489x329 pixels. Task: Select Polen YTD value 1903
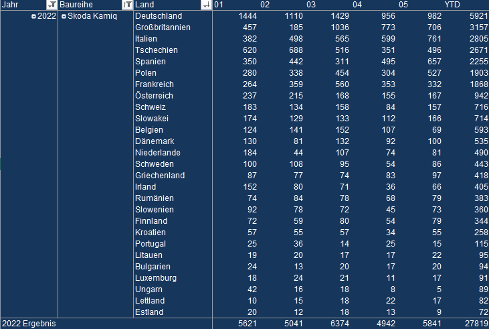coord(479,73)
